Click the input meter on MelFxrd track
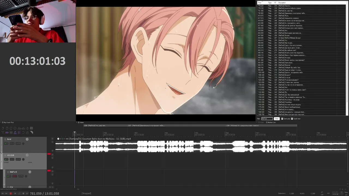 9,176
